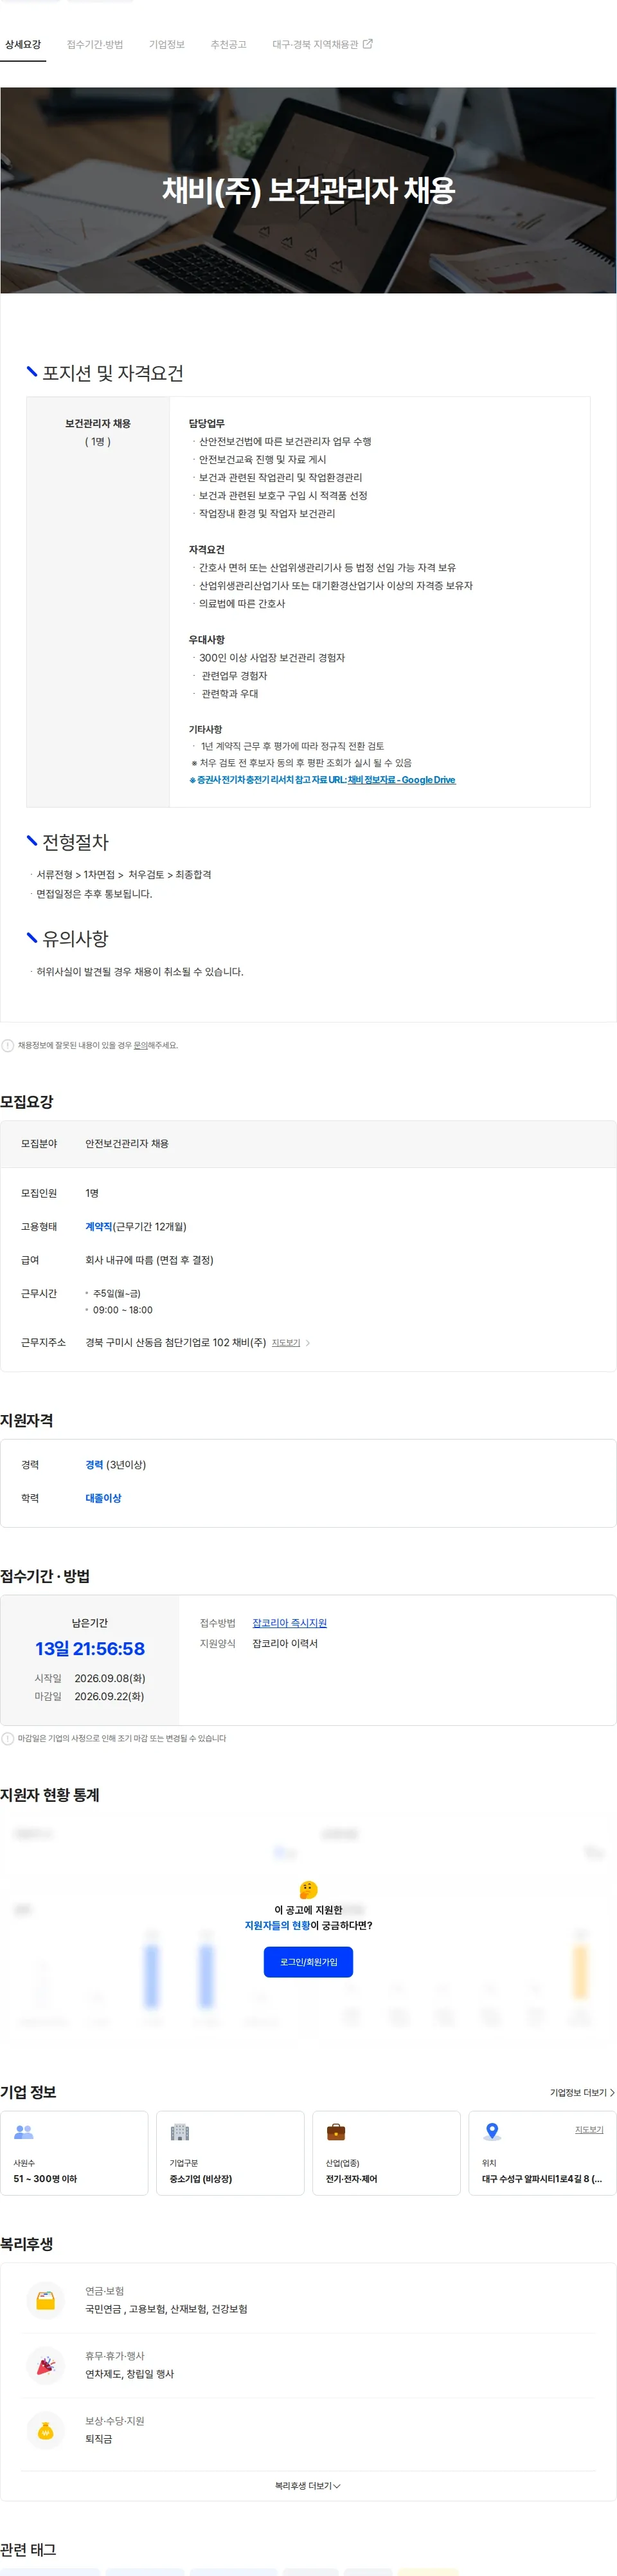Viewport: 617px width, 2576px height.
Task: Click 경력 (3년이상) requirement text
Action: pos(116,1465)
